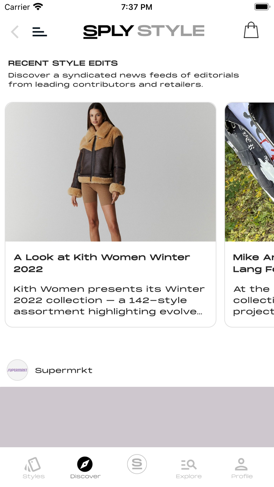Open Kith Women Winter 2022 article title

[102, 263]
